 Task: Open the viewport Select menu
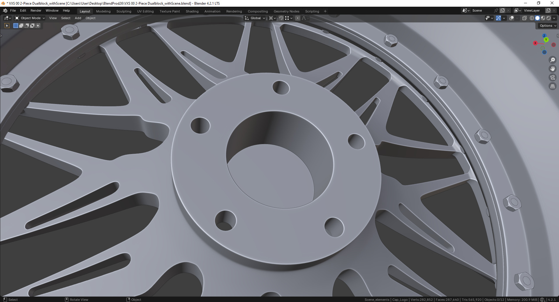coord(66,18)
